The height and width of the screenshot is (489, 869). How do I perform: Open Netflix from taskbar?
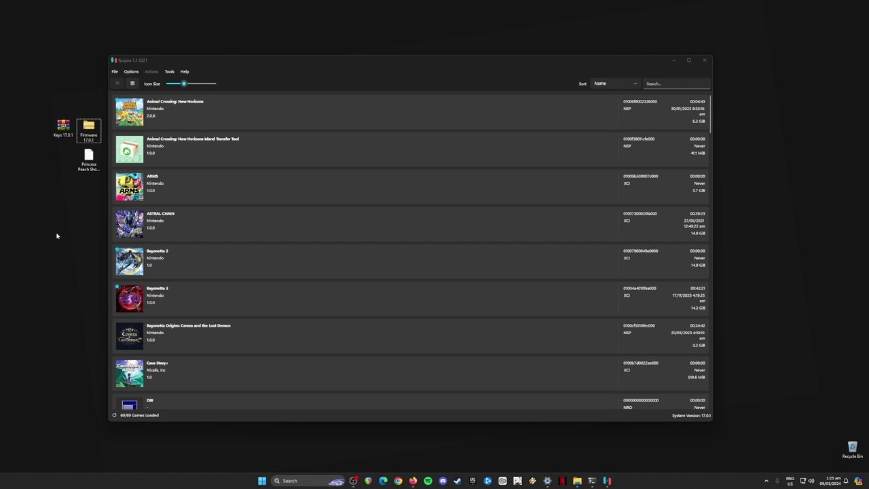pyautogui.click(x=562, y=481)
